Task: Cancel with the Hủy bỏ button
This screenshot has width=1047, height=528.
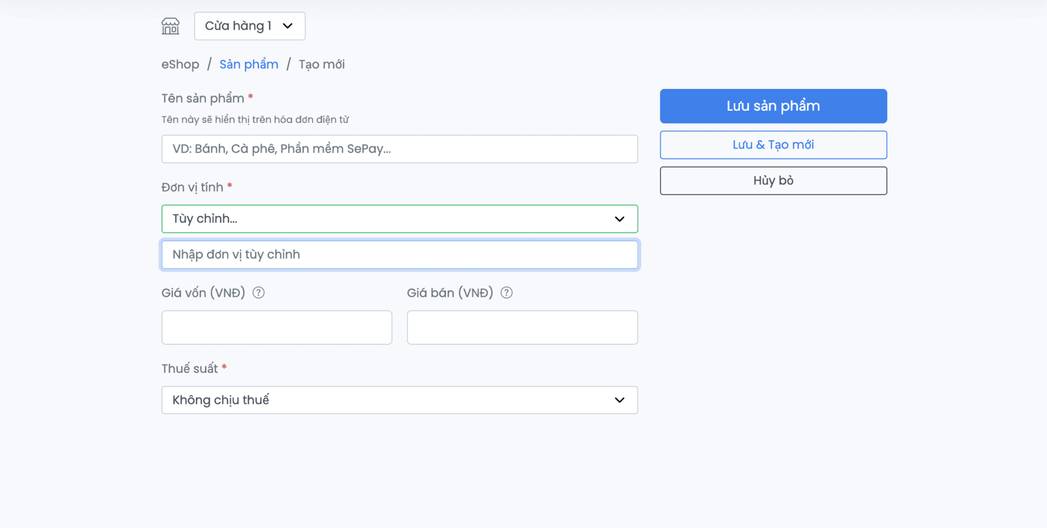Action: point(773,181)
